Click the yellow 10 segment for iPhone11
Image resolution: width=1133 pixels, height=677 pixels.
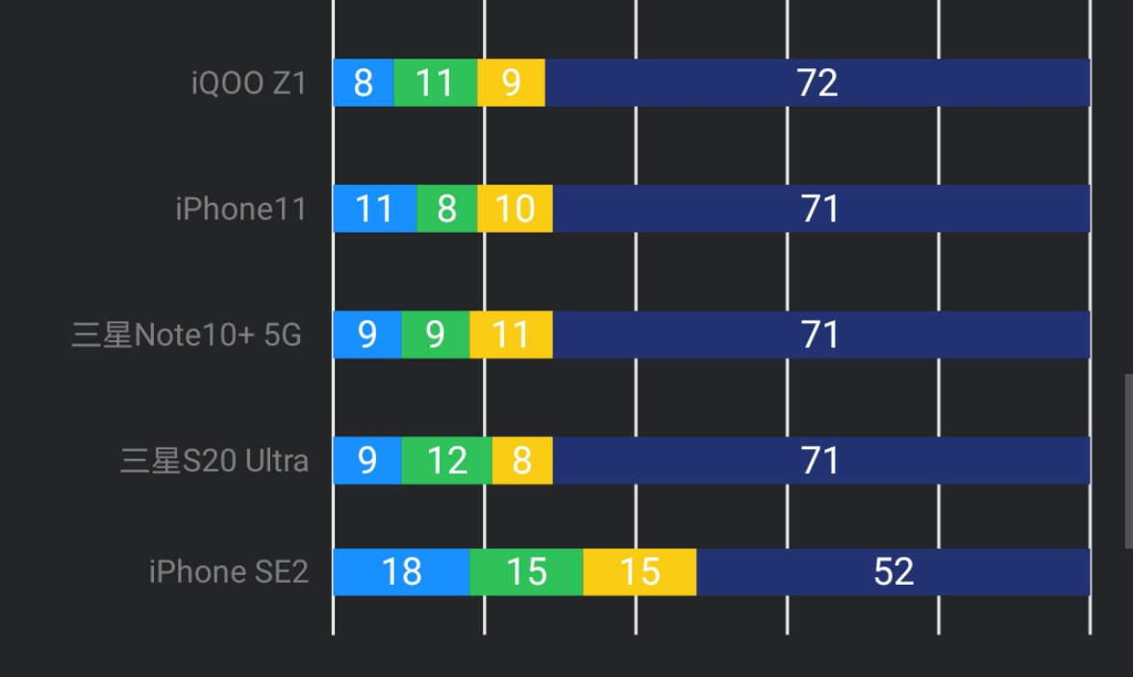[x=516, y=209]
